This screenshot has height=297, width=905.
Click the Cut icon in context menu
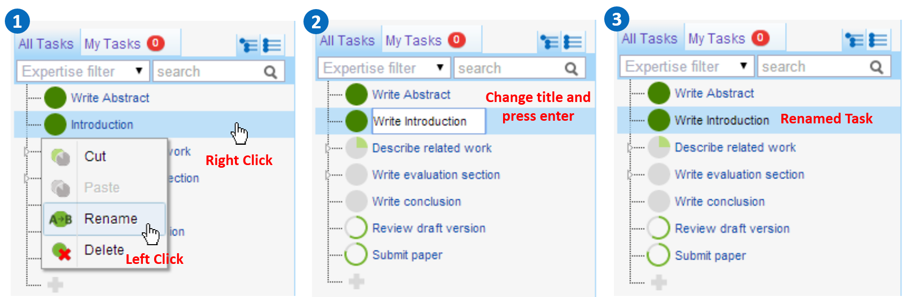[x=60, y=157]
